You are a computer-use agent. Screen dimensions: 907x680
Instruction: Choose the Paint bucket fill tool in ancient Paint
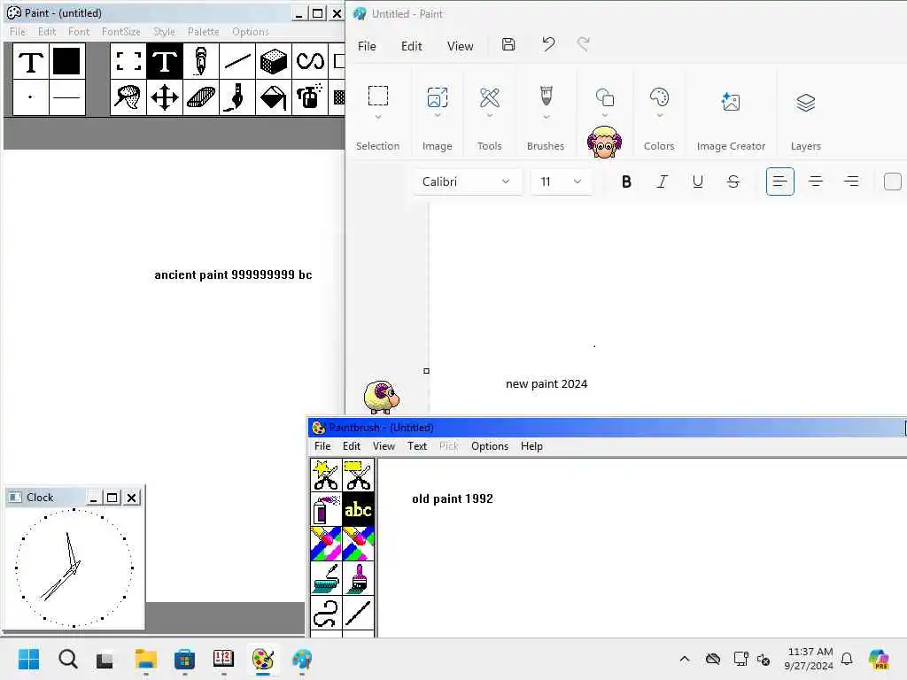[274, 97]
